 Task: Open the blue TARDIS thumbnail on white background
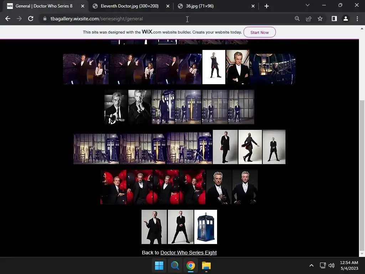[x=206, y=227]
